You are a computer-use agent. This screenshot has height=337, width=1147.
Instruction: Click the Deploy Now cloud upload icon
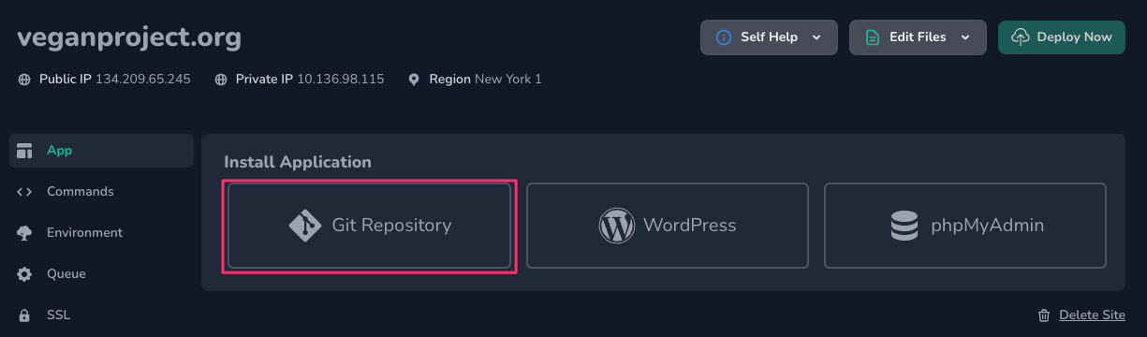tap(1020, 37)
